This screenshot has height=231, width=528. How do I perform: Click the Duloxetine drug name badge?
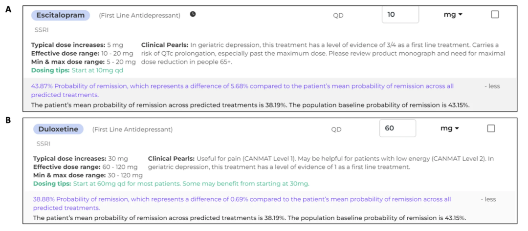[58, 129]
